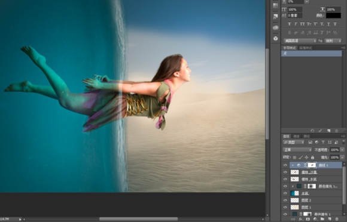This screenshot has height=222, width=347.
Task: Create new fill or adjustment layer
Action: pyautogui.click(x=315, y=219)
